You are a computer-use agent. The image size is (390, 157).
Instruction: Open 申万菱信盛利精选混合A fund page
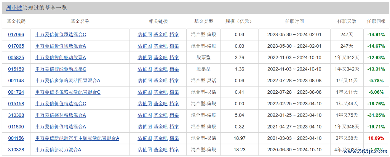click(x=61, y=115)
